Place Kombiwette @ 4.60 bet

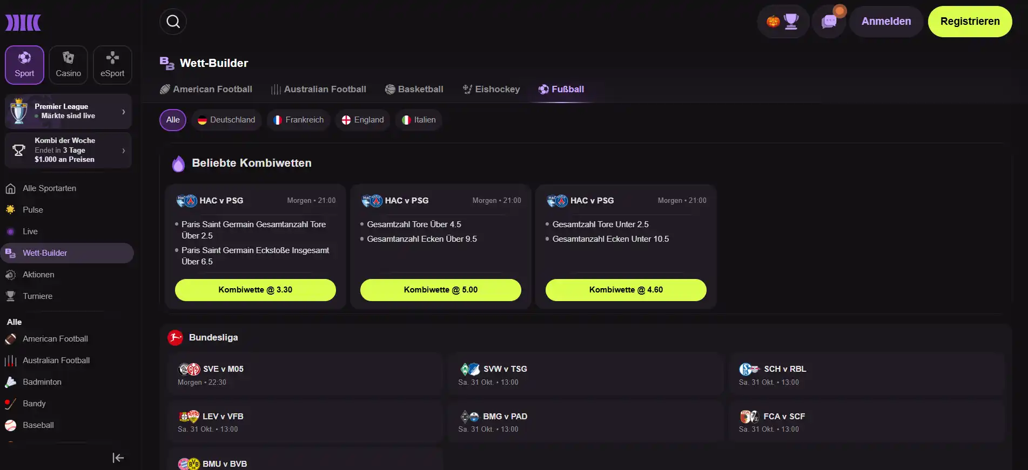[x=626, y=290]
